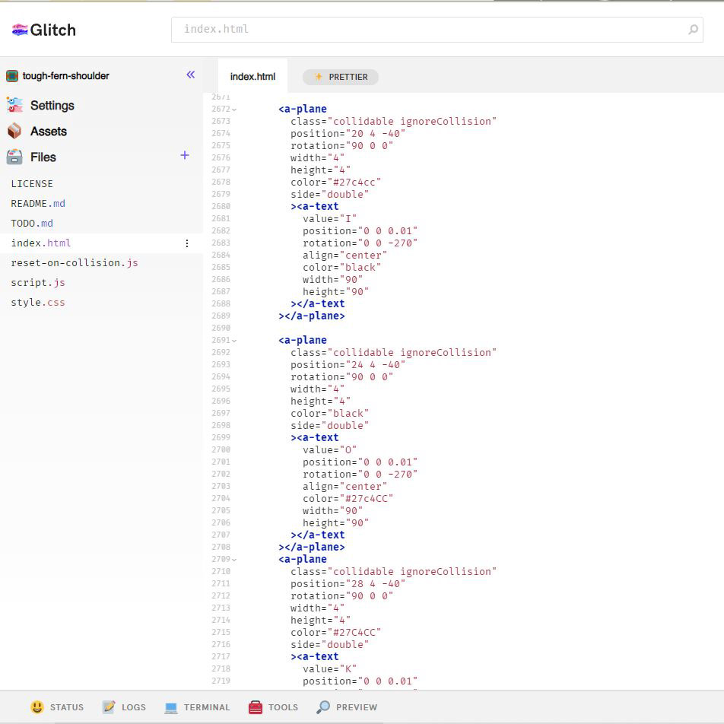Click the Terminal laptop icon
This screenshot has width=724, height=724.
coord(171,707)
